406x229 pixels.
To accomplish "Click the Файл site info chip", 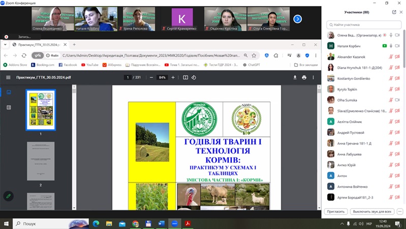I will tap(52, 55).
